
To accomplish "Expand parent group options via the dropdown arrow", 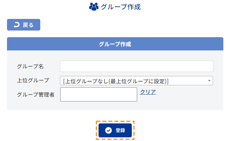I will 209,81.
